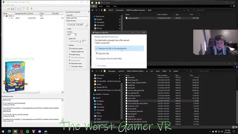Toggle the Enable seeking checkbox

70,60
